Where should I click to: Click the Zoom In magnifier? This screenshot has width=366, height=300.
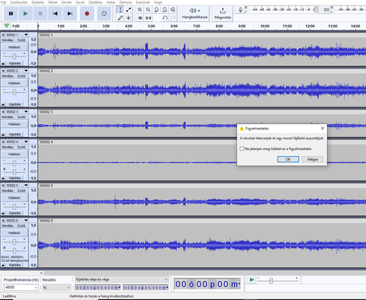coord(140,10)
